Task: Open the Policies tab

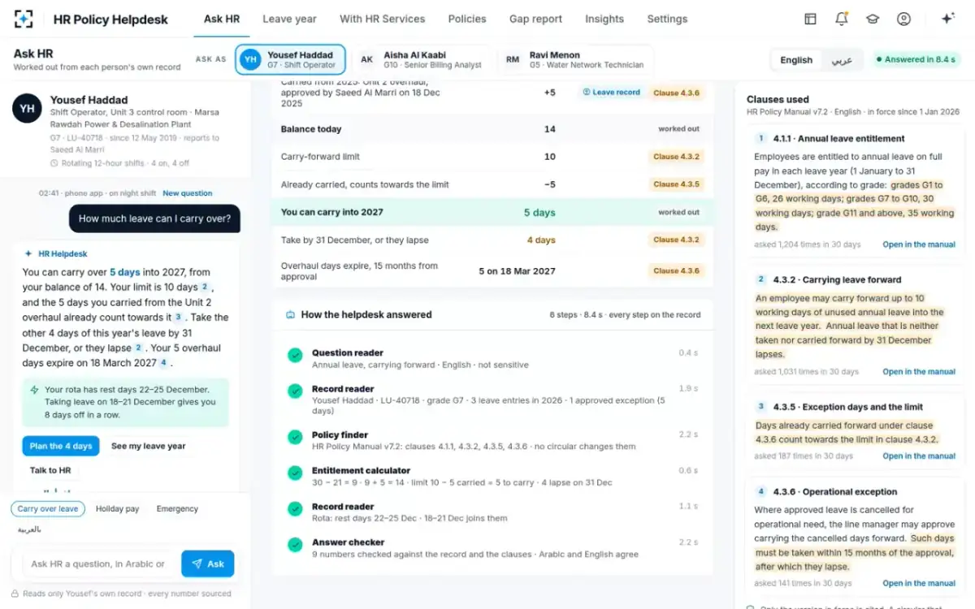Action: coord(467,19)
